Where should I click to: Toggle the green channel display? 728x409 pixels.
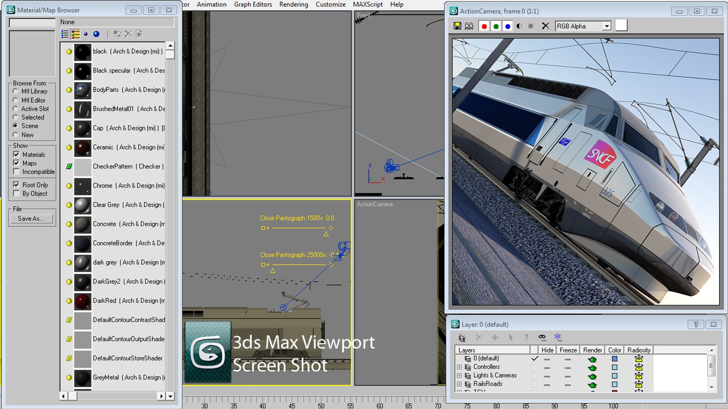(x=496, y=26)
